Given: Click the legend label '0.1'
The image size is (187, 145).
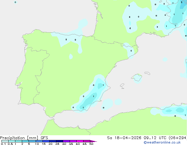Looking at the screenshot, I should 3,144.
